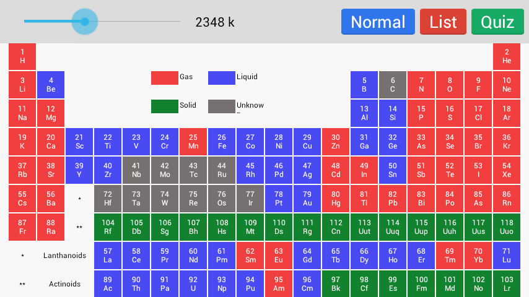Image resolution: width=529 pixels, height=297 pixels.
Task: Select the Copernicium (112 Cn) tile
Action: click(x=336, y=227)
